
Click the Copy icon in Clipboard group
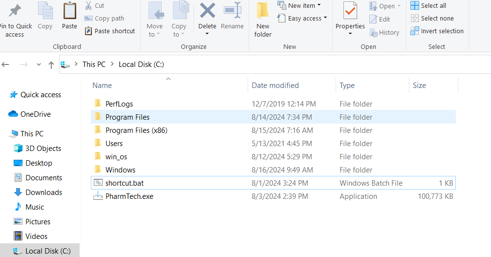45,12
